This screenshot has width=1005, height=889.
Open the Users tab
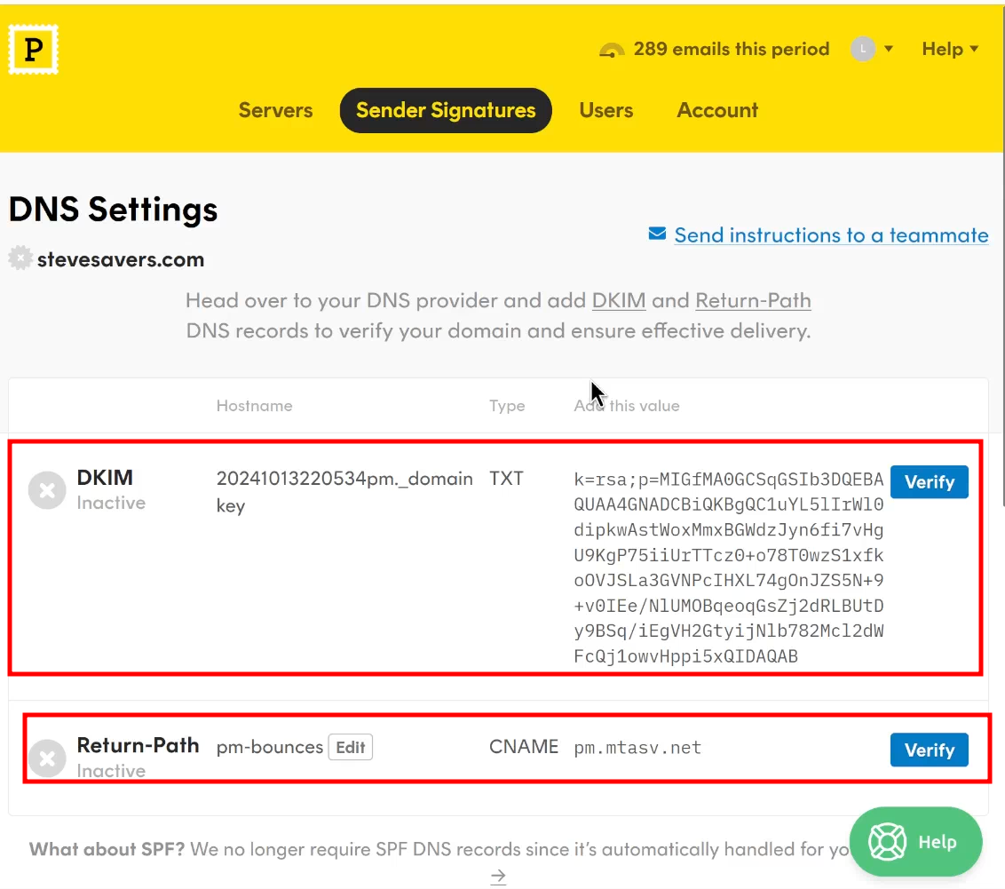coord(605,110)
